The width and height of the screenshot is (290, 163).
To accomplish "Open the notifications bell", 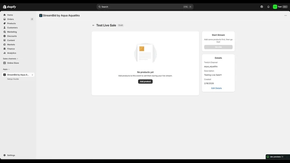I will 268,7.
